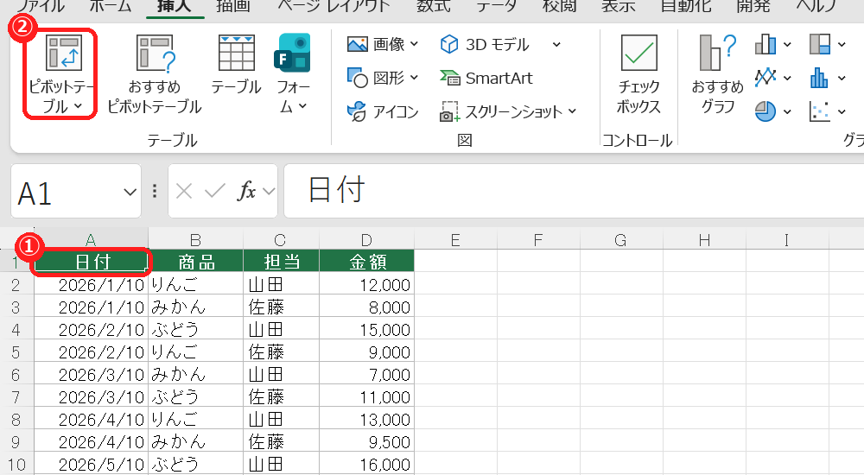The height and width of the screenshot is (475, 864).
Task: Expand 3D モデル dropdown arrow
Action: click(x=556, y=44)
